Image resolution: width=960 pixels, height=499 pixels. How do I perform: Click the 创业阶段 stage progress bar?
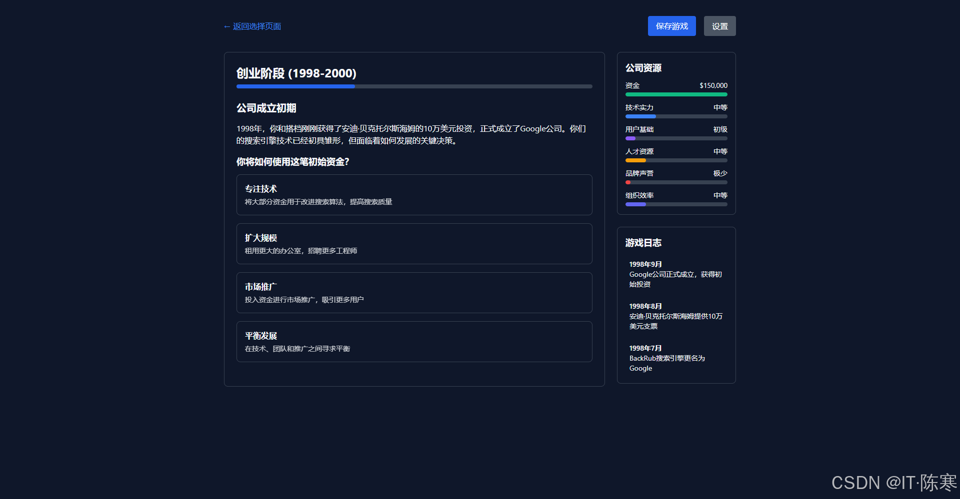point(414,86)
